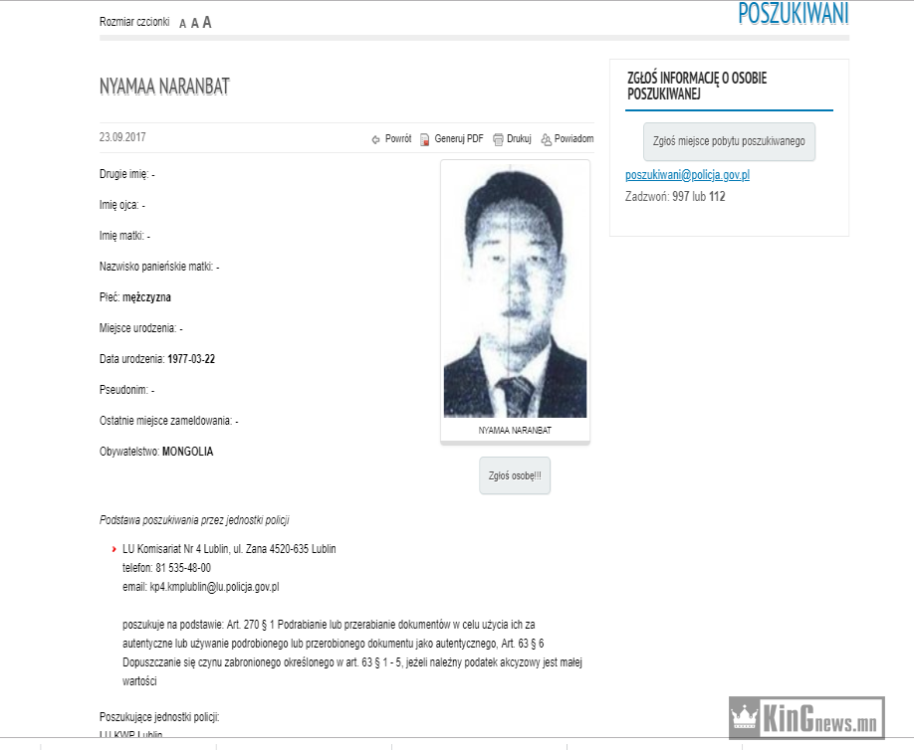Click the Zgłoś osobę!!! button
This screenshot has width=914, height=750.
point(515,475)
